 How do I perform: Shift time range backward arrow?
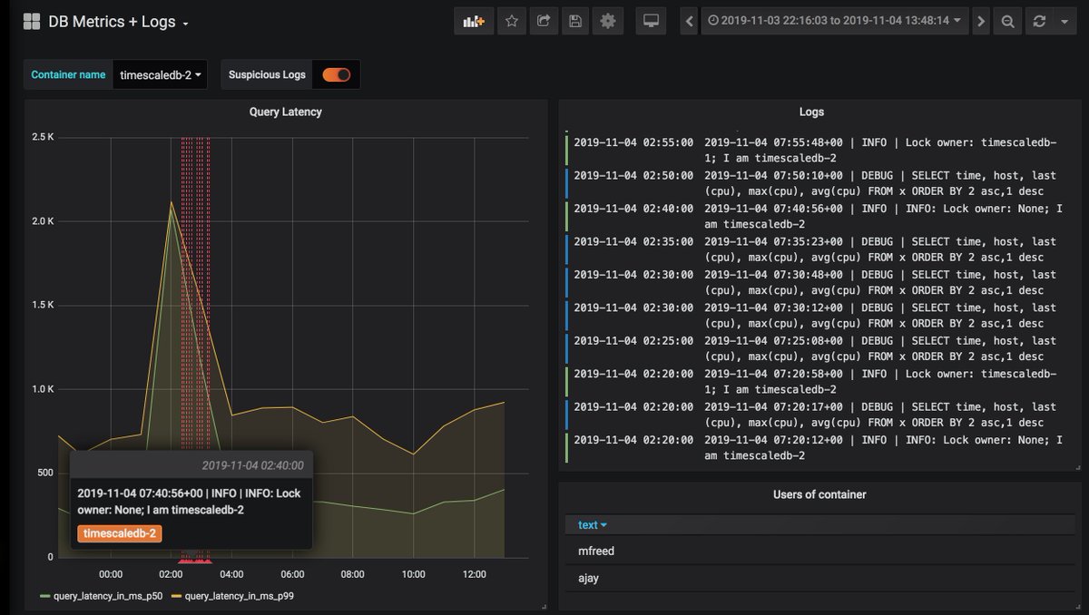click(x=690, y=21)
